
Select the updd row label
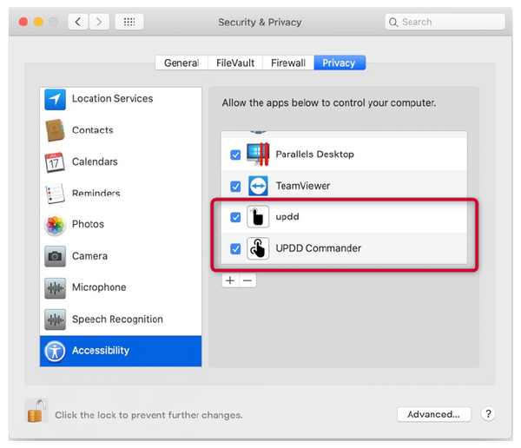[287, 217]
